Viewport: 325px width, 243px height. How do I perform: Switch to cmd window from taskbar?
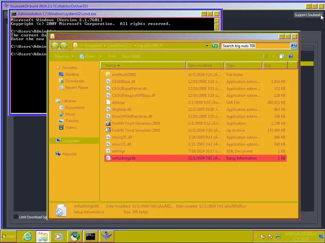coord(90,236)
